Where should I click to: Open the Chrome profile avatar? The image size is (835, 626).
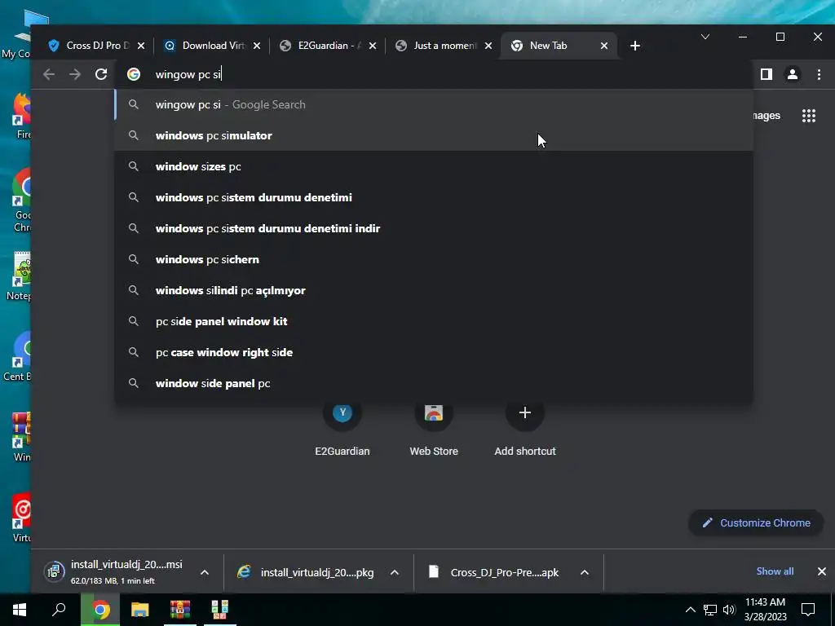[x=793, y=74]
